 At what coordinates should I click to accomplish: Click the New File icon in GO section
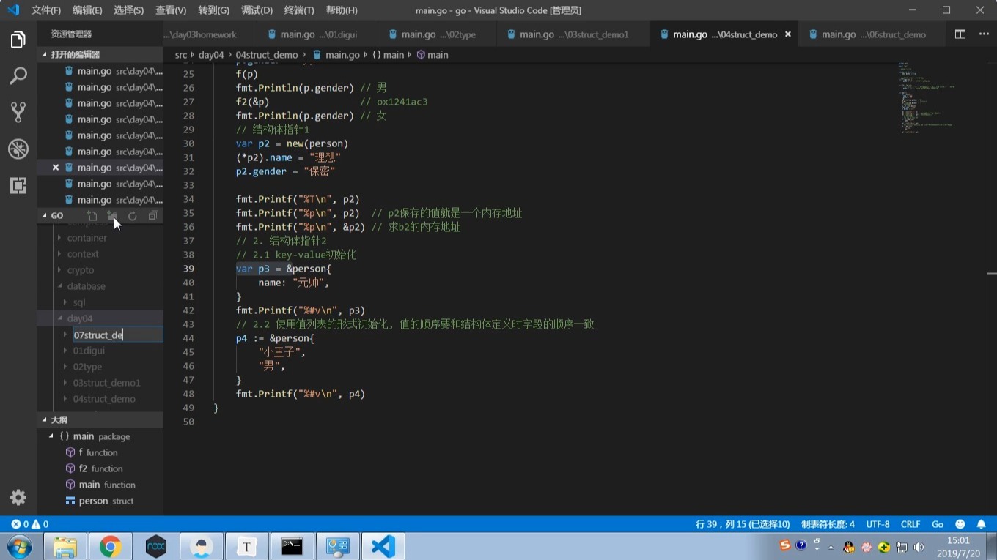(92, 216)
